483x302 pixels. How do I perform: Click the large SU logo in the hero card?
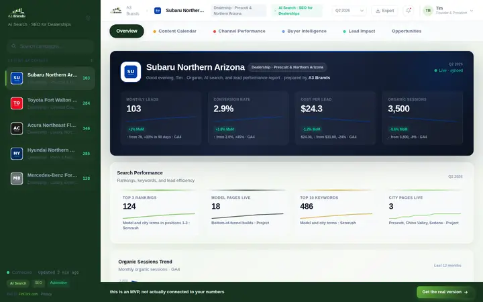[x=131, y=72]
